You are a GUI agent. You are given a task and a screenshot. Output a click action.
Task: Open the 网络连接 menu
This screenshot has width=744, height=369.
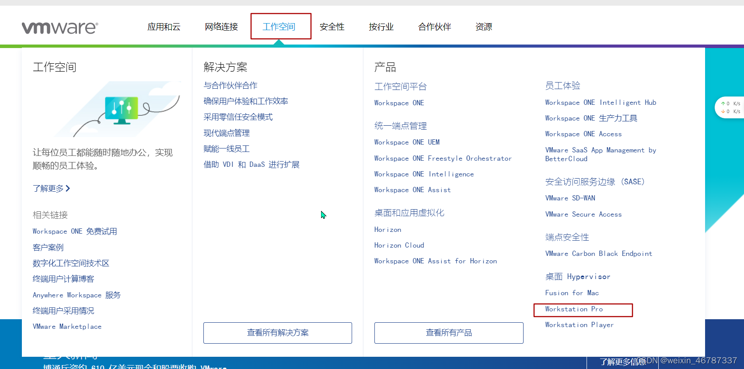221,27
